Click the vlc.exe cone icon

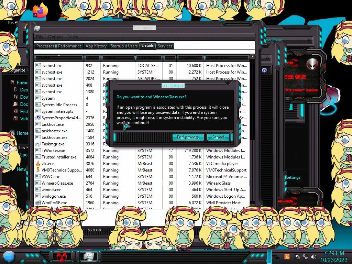point(38,163)
